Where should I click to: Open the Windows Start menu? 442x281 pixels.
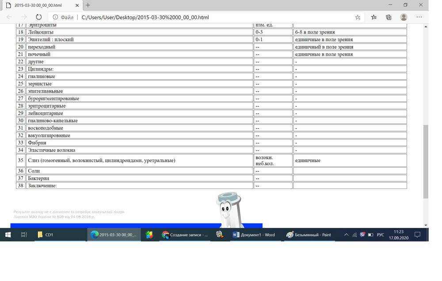click(8, 235)
